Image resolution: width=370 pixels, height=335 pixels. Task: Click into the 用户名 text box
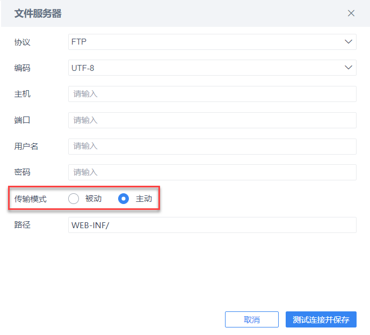coord(212,146)
